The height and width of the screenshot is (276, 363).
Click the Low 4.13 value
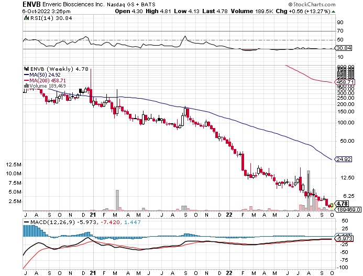(x=186, y=11)
